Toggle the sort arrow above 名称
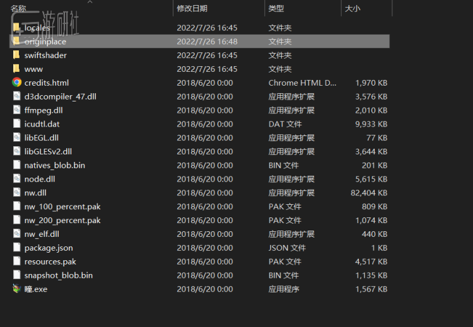This screenshot has width=473, height=327. click(90, 2)
